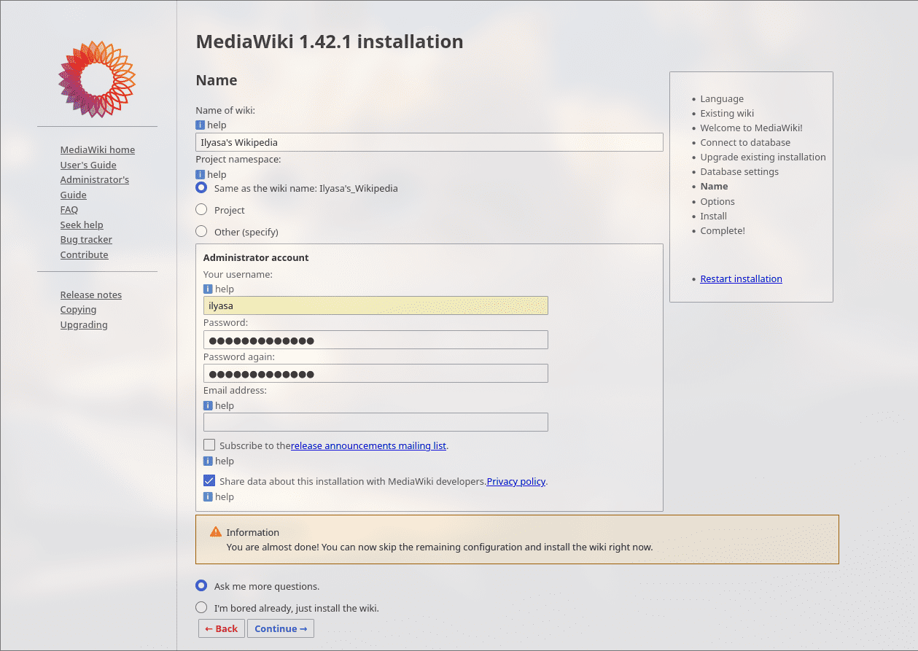Screen dimensions: 918x651
Task: Open the User's Guide link
Action: coord(88,165)
